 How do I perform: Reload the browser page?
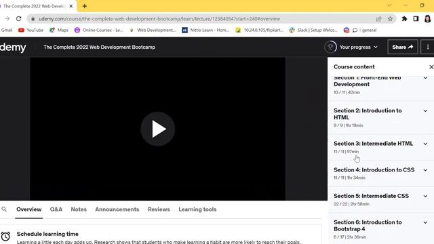tap(18, 19)
